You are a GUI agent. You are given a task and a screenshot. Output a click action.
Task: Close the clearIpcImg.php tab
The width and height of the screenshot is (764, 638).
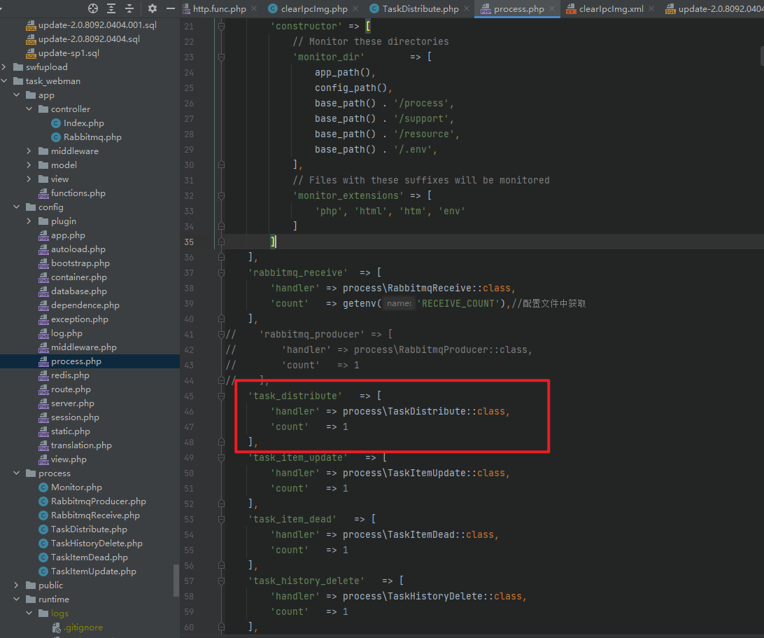click(355, 9)
